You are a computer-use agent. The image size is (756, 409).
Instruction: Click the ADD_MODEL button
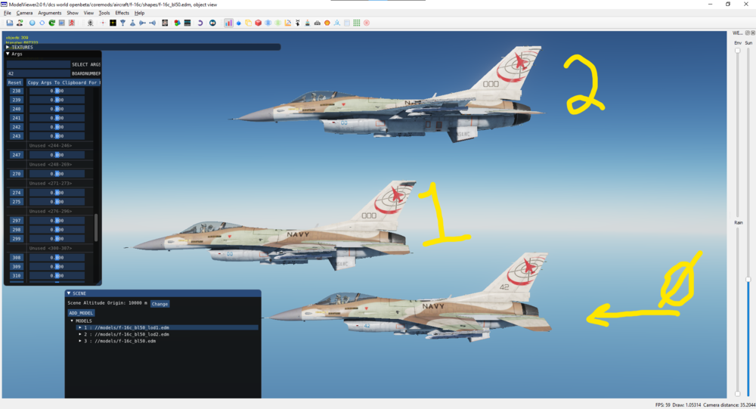pos(81,313)
